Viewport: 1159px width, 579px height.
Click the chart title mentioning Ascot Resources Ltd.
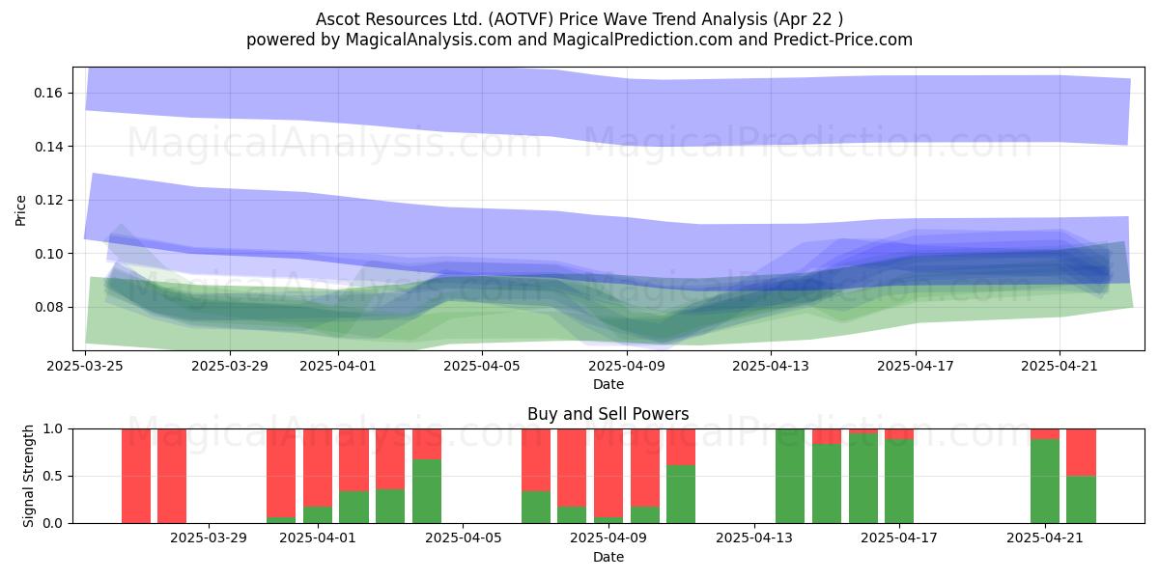tap(579, 19)
